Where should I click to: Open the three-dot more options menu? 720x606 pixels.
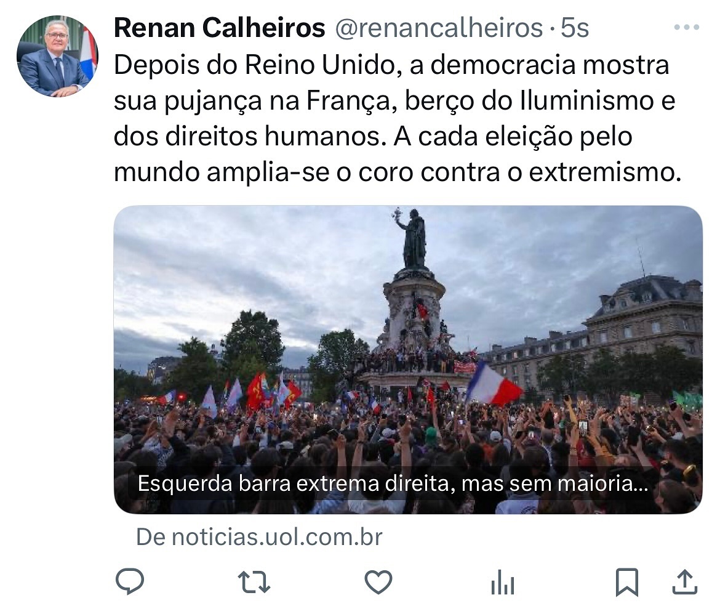coord(687,28)
